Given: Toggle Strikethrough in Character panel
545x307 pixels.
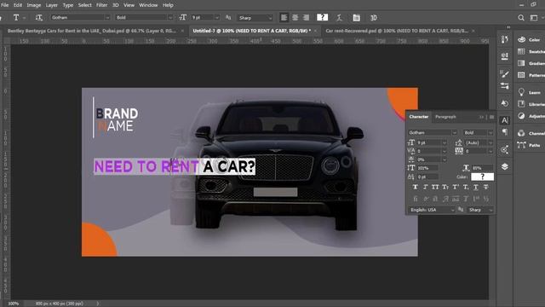Looking at the screenshot, I should pyautogui.click(x=486, y=188).
